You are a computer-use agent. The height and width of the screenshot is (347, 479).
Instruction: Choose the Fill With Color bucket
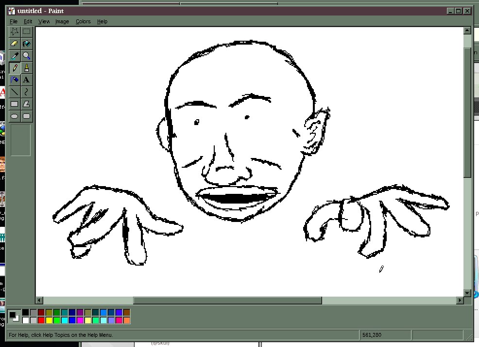coord(27,44)
